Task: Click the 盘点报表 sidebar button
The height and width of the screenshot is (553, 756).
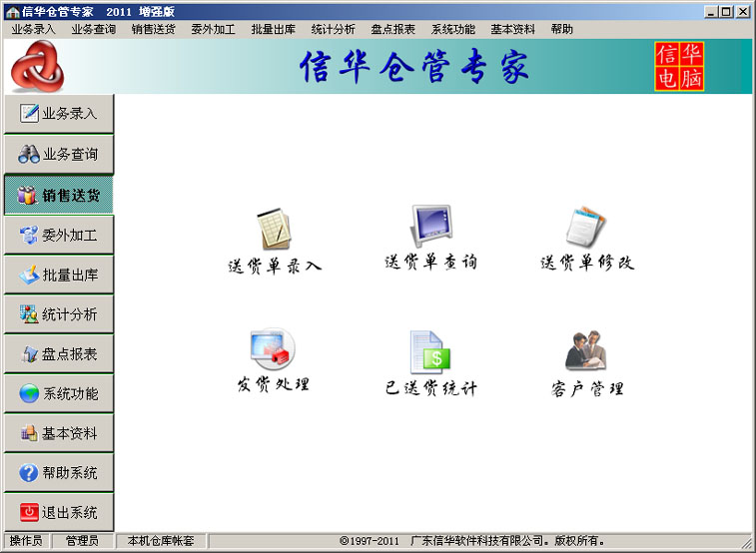Action: (59, 354)
